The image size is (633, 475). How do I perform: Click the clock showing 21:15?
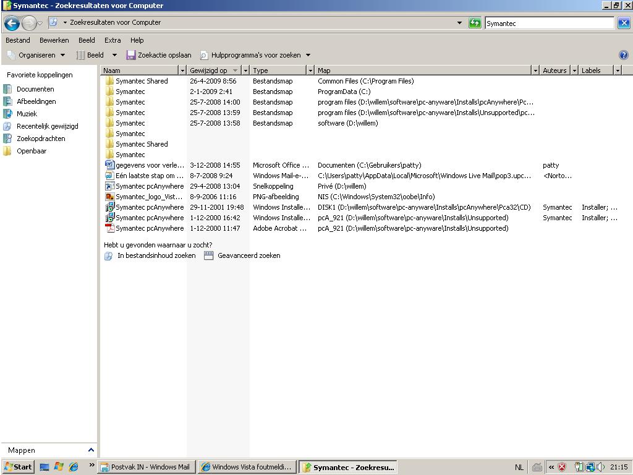pos(619,467)
